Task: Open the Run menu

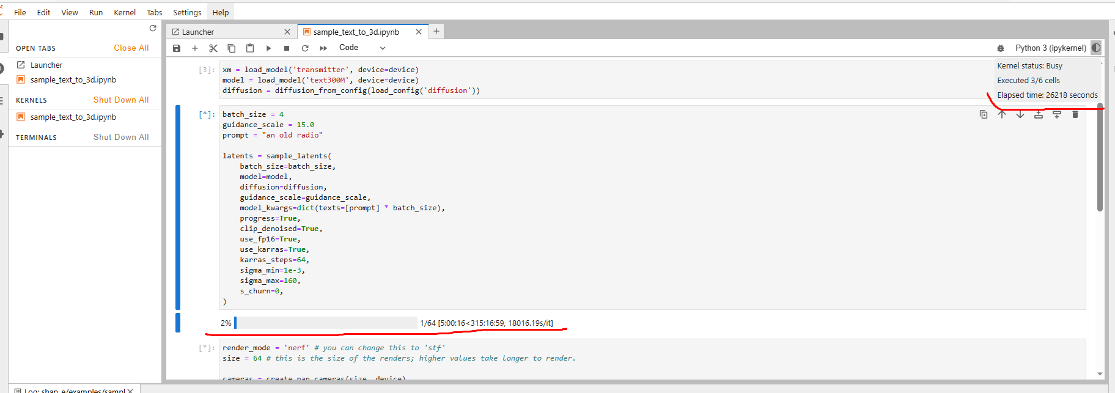Action: point(96,12)
